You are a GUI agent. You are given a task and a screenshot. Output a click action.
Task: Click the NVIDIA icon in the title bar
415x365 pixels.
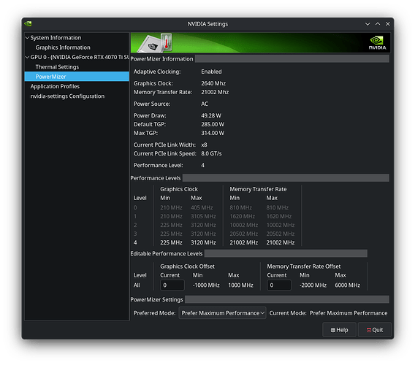pos(28,24)
